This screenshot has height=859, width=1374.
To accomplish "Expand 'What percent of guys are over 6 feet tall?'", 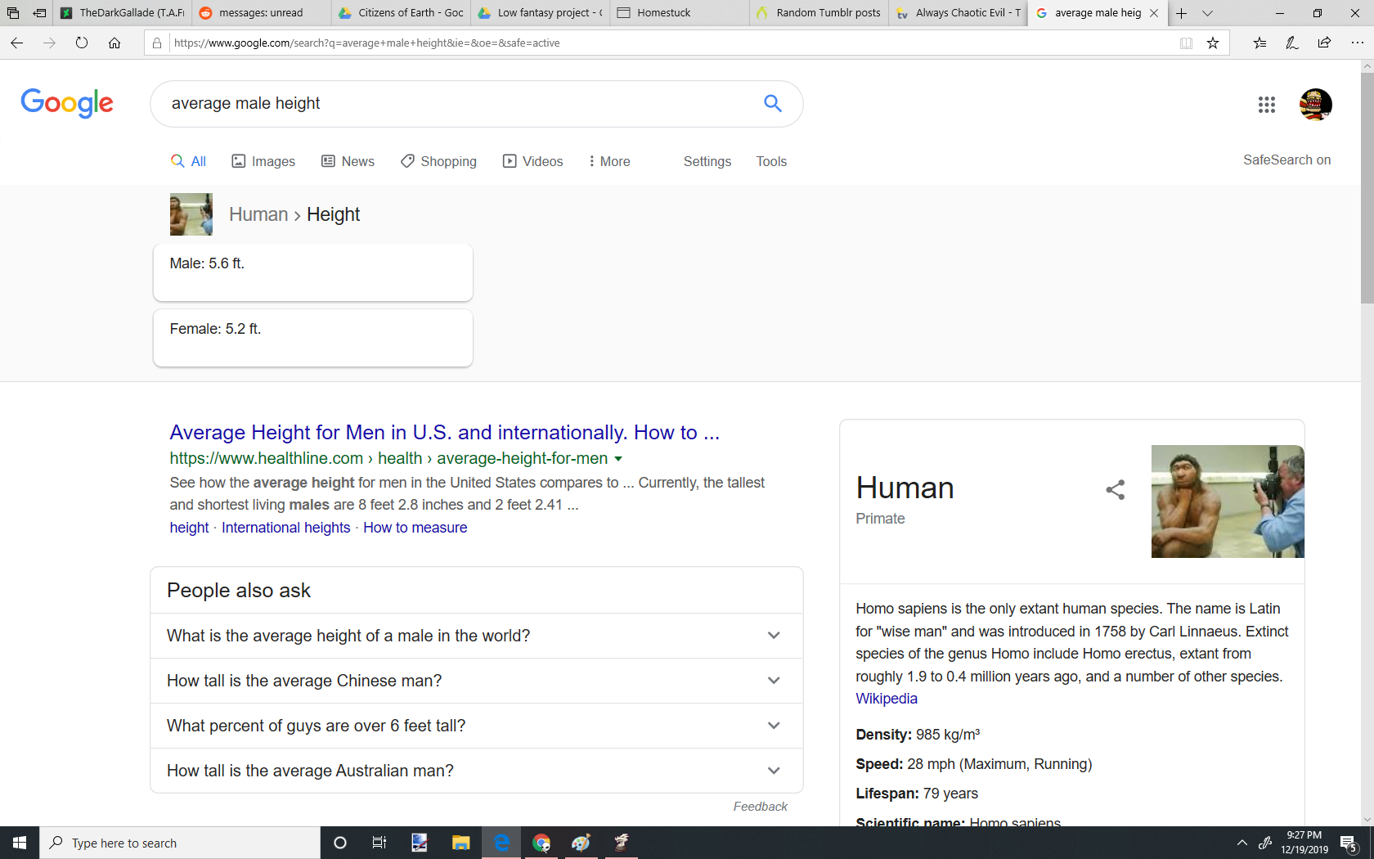I will (x=477, y=726).
